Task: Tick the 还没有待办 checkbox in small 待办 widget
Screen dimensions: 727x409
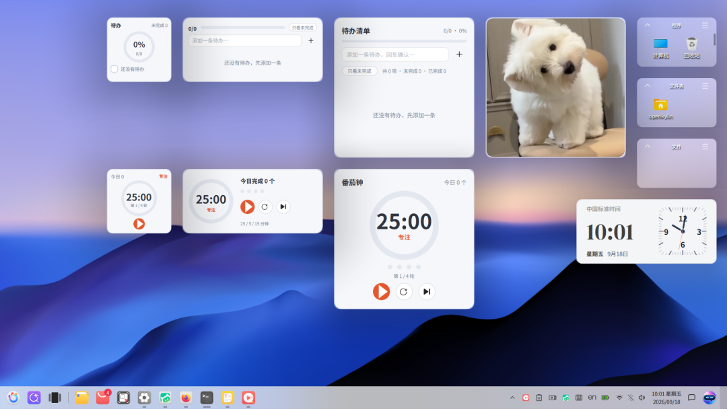Action: [114, 69]
